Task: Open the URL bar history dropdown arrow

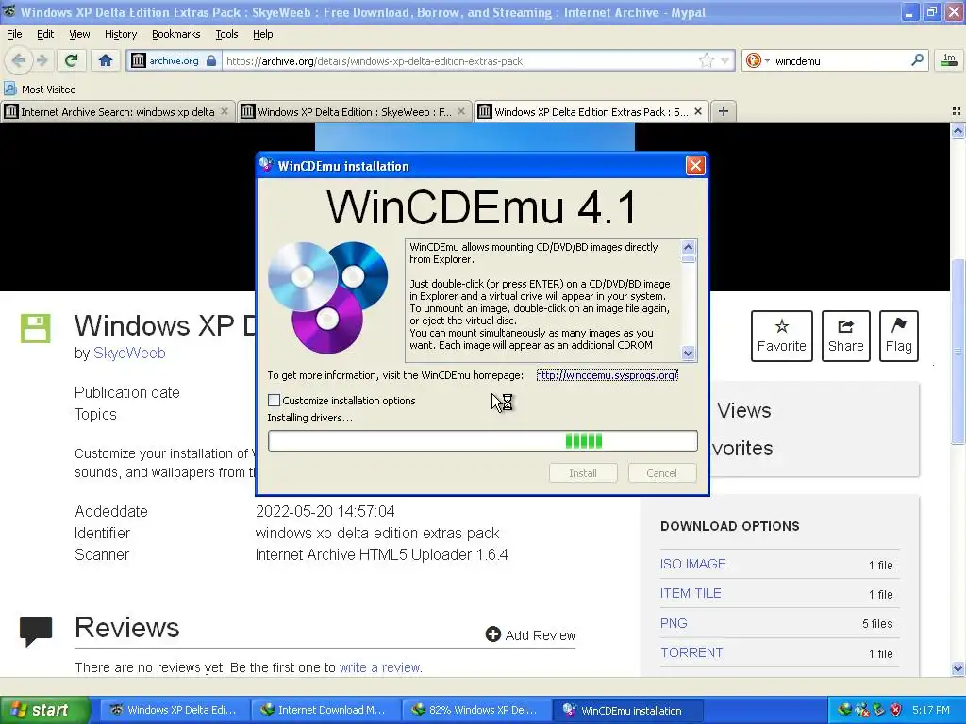Action: pyautogui.click(x=725, y=60)
